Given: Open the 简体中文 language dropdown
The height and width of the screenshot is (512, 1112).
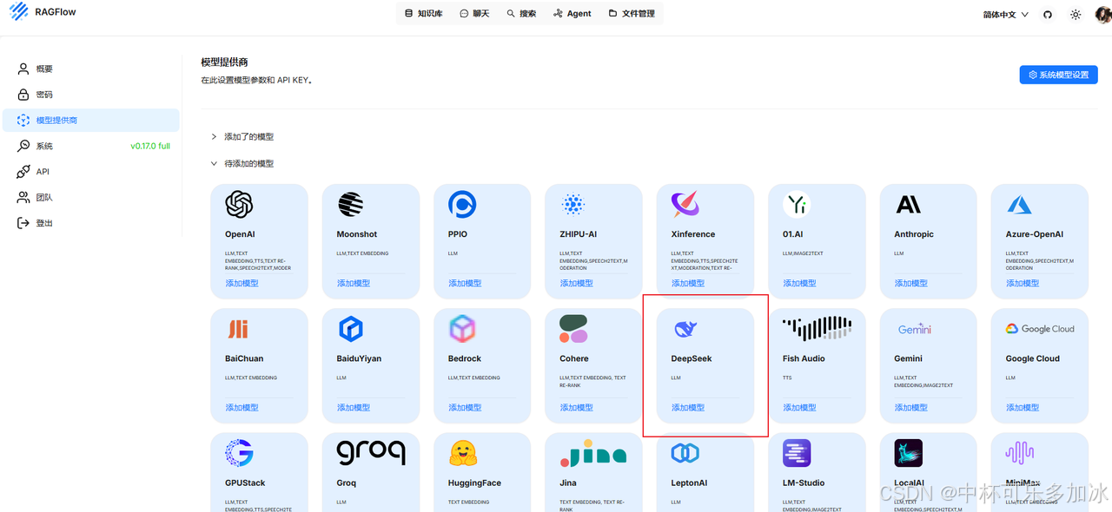Looking at the screenshot, I should [x=1005, y=15].
